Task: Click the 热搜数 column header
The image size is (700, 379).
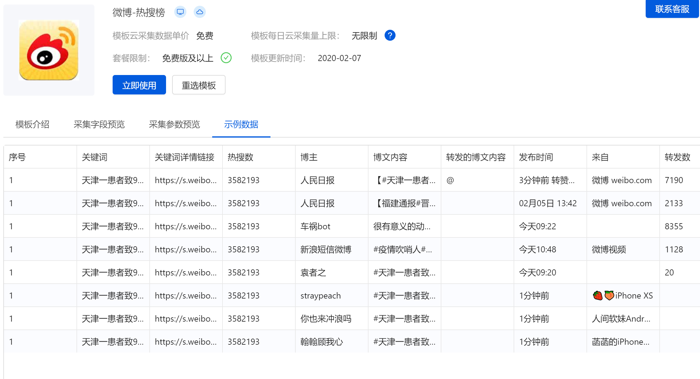Action: 240,157
